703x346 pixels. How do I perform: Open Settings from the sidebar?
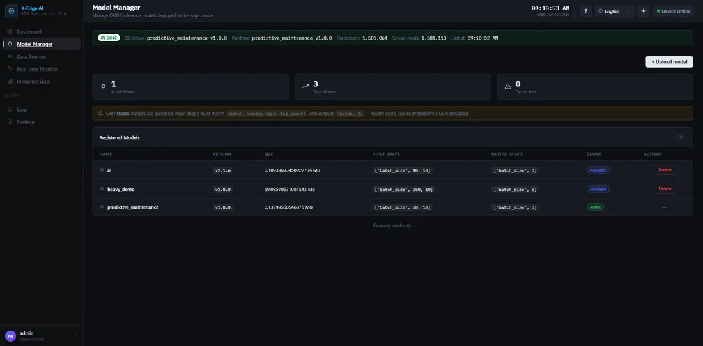click(26, 122)
